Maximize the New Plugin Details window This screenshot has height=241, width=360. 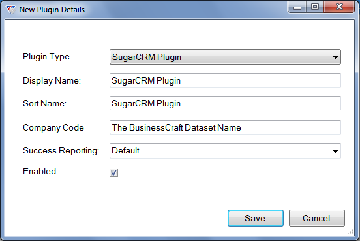pos(315,7)
